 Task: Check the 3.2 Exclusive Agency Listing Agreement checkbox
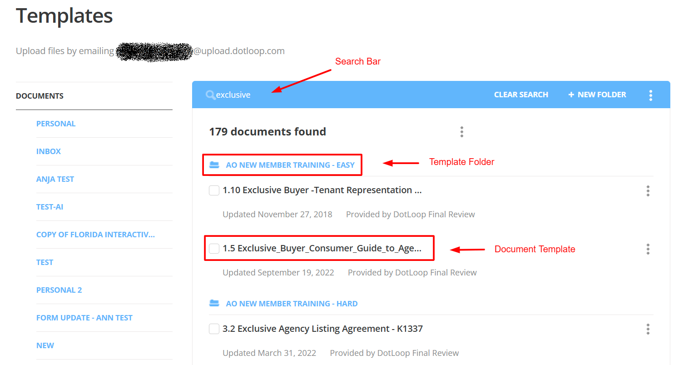tap(214, 329)
